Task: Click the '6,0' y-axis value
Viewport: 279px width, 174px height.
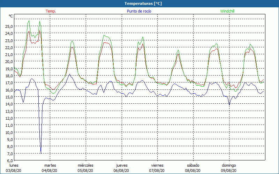Action: point(10,160)
